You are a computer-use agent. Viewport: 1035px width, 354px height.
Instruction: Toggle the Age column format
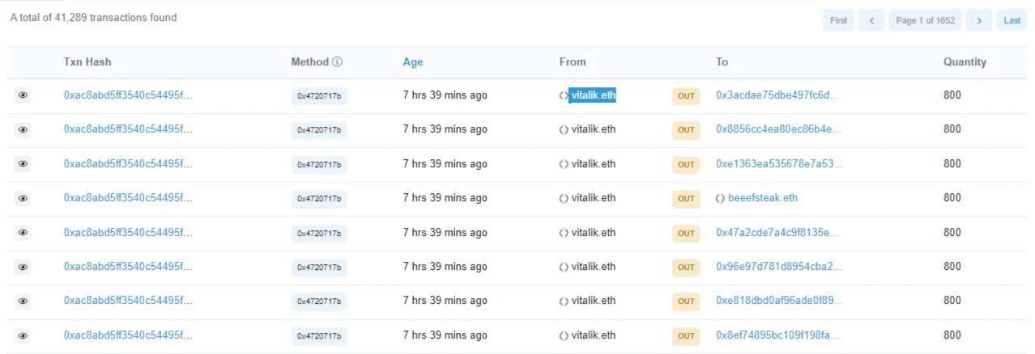413,62
